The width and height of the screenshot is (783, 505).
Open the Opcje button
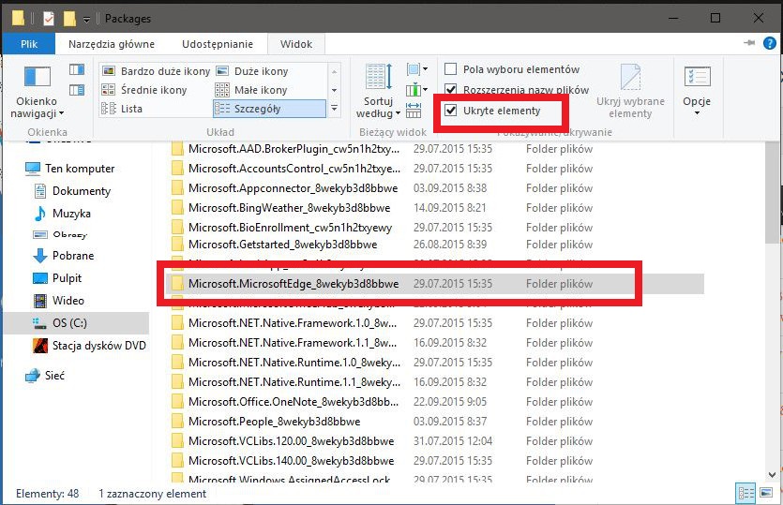pyautogui.click(x=697, y=90)
